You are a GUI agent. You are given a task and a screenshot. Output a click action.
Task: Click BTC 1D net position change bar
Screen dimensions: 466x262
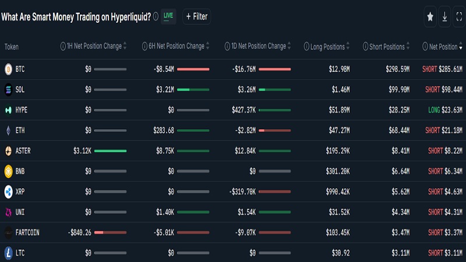[274, 69]
